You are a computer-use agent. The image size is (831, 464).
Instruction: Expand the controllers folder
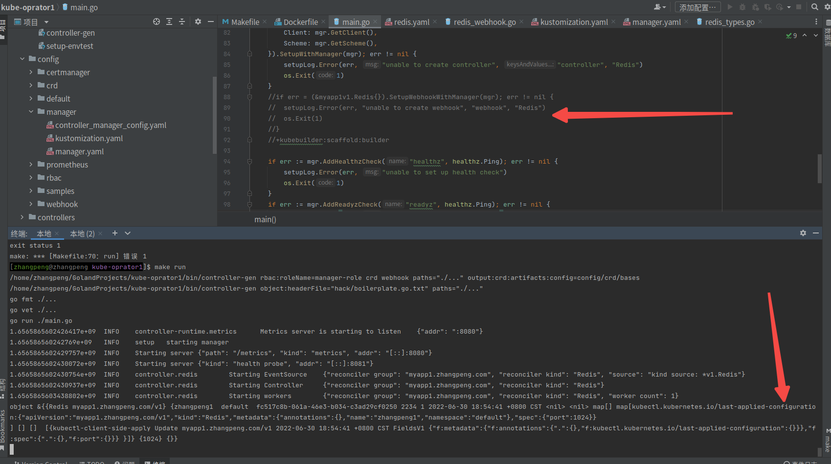pyautogui.click(x=22, y=217)
